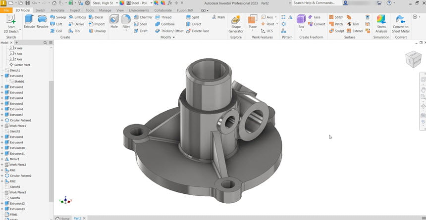Image resolution: width=426 pixels, height=220 pixels.
Task: Switch to the Sketch tab
Action: (40, 10)
